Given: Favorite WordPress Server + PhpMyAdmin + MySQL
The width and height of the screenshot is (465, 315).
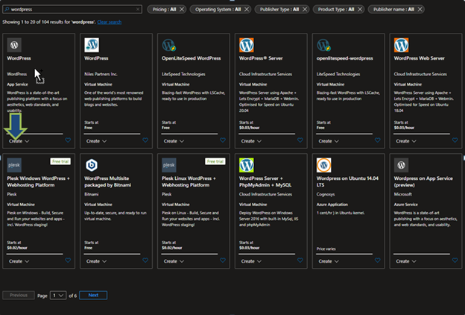Looking at the screenshot, I should (300, 260).
